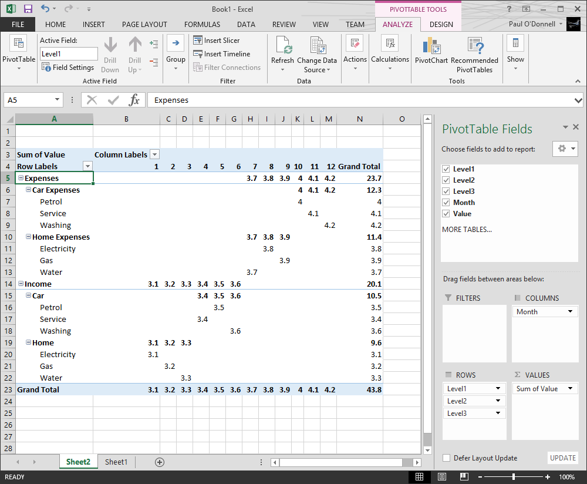Viewport: 587px width, 484px height.
Task: Click the Active Field name box
Action: click(69, 54)
